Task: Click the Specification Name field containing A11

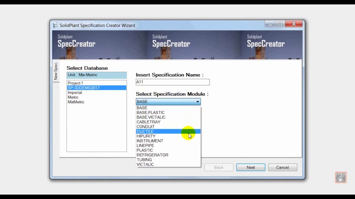Action: (173, 82)
